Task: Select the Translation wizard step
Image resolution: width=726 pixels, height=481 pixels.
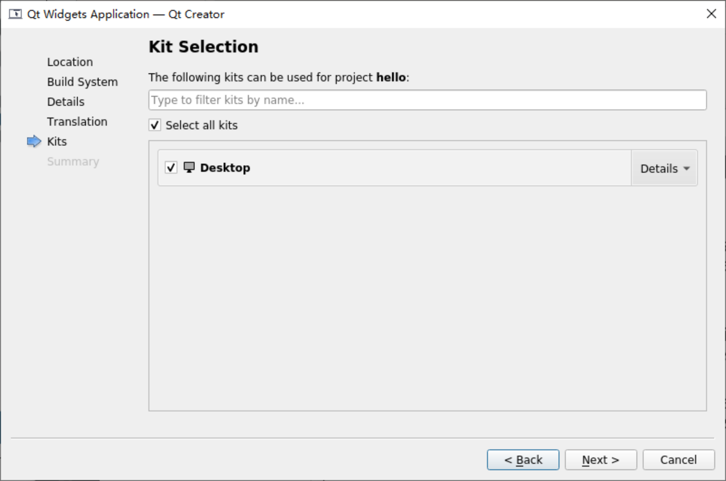Action: click(x=77, y=122)
